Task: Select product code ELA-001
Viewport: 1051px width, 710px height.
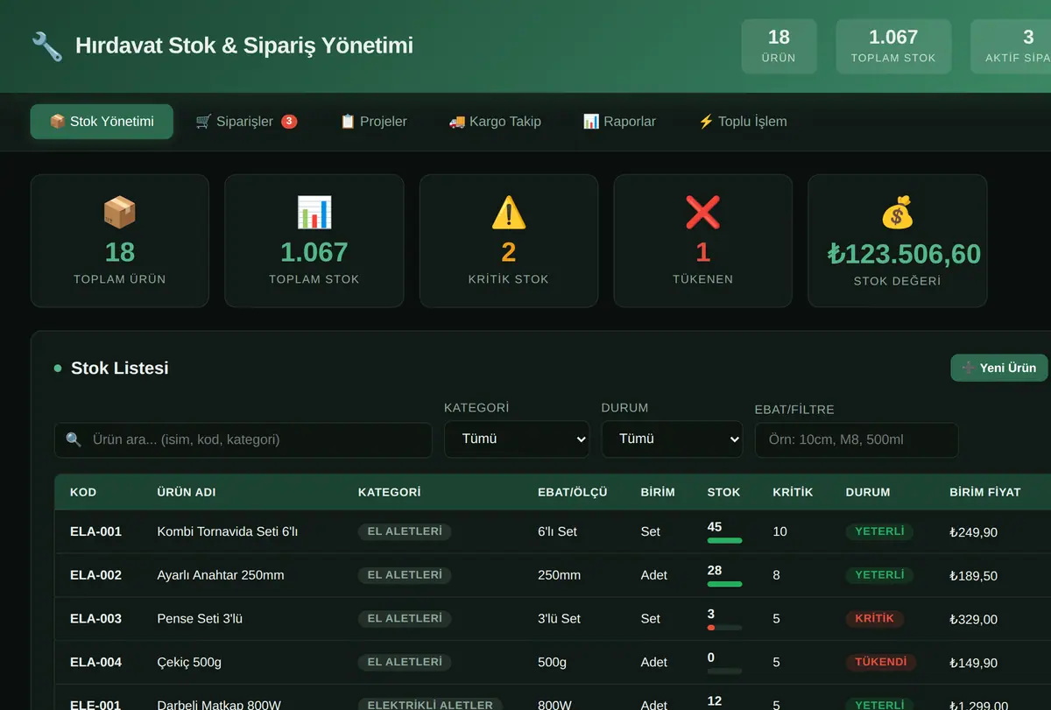Action: 95,531
